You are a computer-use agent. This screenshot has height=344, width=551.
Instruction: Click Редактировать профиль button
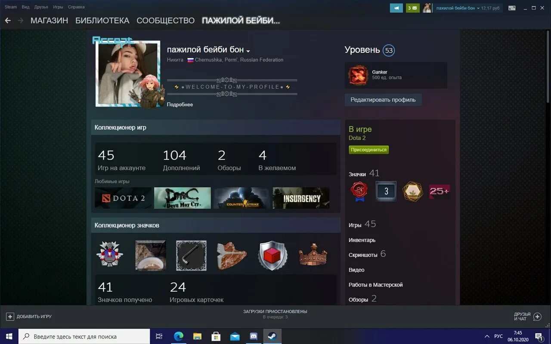tap(383, 100)
